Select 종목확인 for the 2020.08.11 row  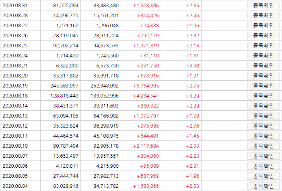click(x=263, y=136)
